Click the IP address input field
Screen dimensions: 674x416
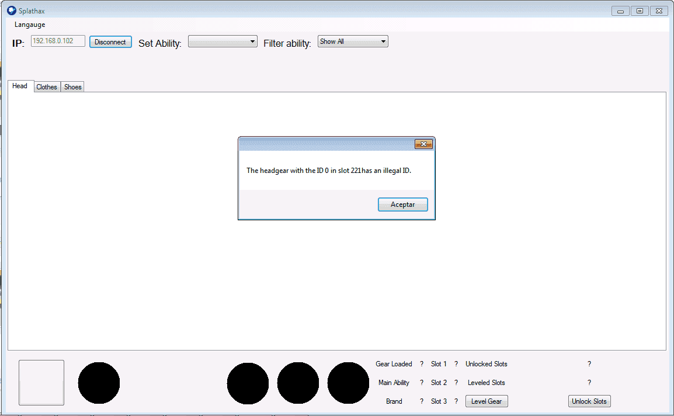point(58,41)
